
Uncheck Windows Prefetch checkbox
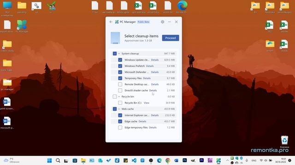coord(120,66)
